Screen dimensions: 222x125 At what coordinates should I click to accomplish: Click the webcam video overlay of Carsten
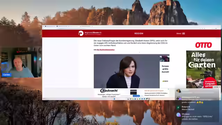pyautogui.click(x=21, y=62)
